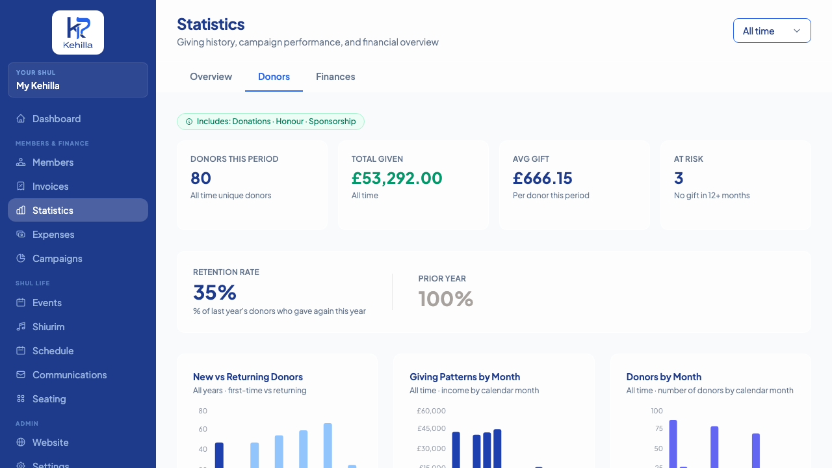Click the Donors by Month chart title
This screenshot has height=468, width=832.
pyautogui.click(x=664, y=377)
